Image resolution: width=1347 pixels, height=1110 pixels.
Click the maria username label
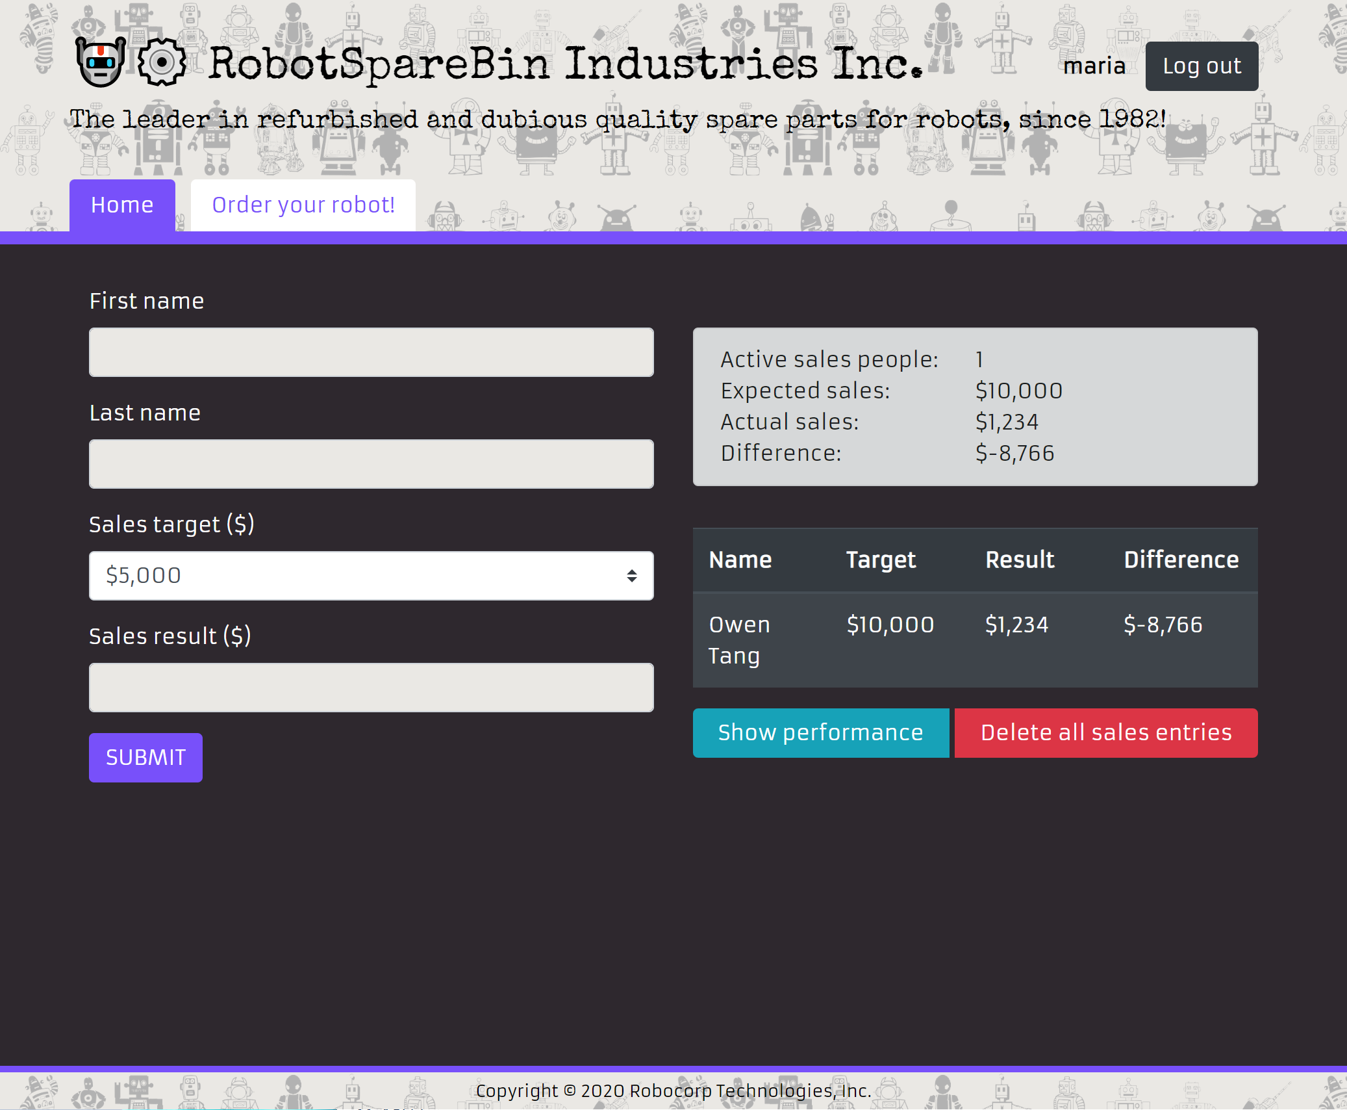click(1094, 66)
